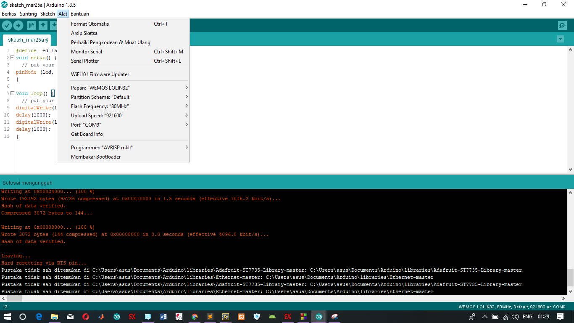Launch Serial Plotter from the menu
574x323 pixels.
click(123, 61)
